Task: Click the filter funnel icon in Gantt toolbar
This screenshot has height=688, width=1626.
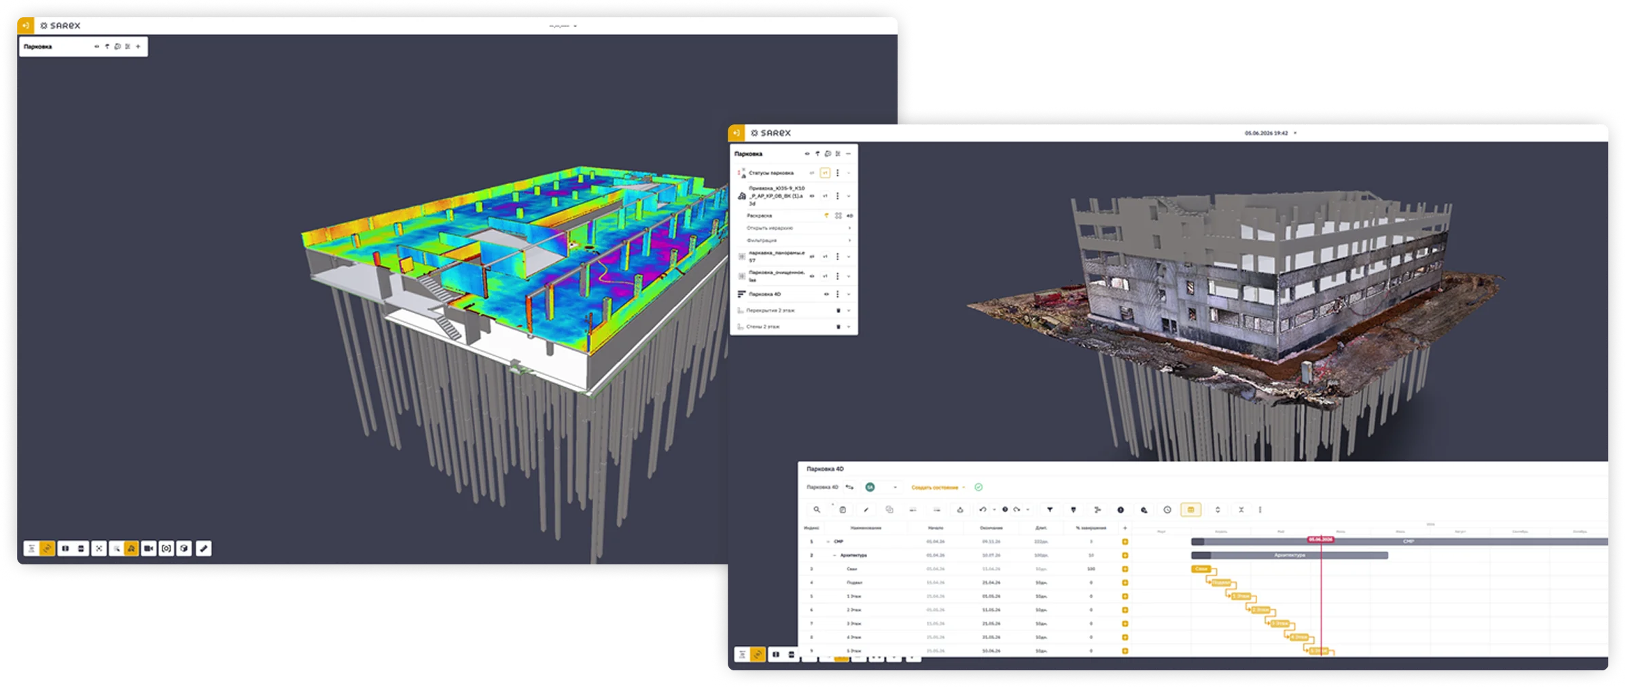Action: [x=1050, y=509]
